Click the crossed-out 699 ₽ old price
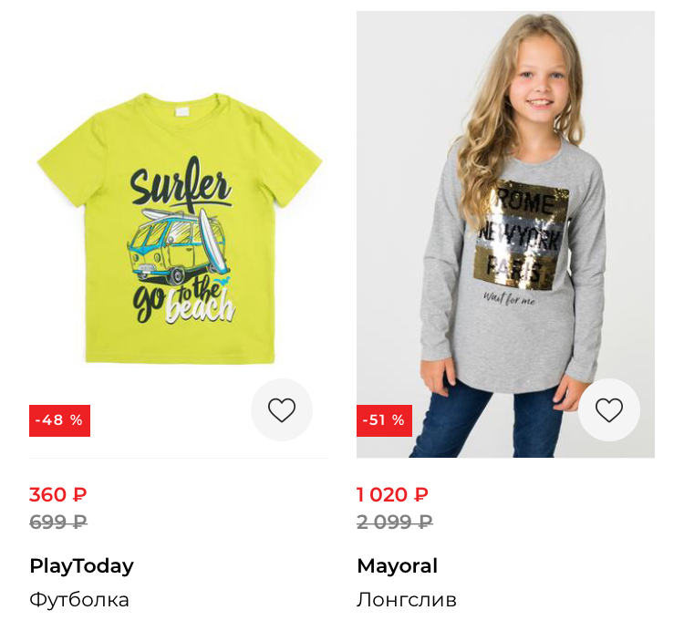The width and height of the screenshot is (684, 631). [x=58, y=522]
